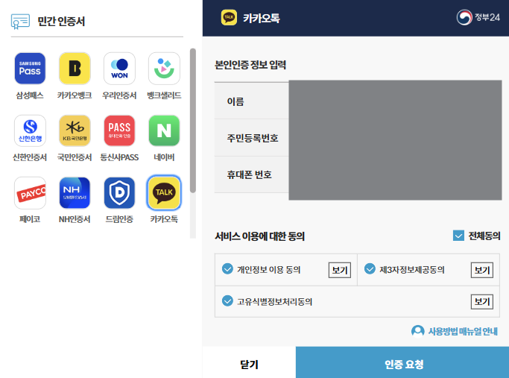
Task: Toggle 개인정보 이용 동의 check
Action: point(227,269)
